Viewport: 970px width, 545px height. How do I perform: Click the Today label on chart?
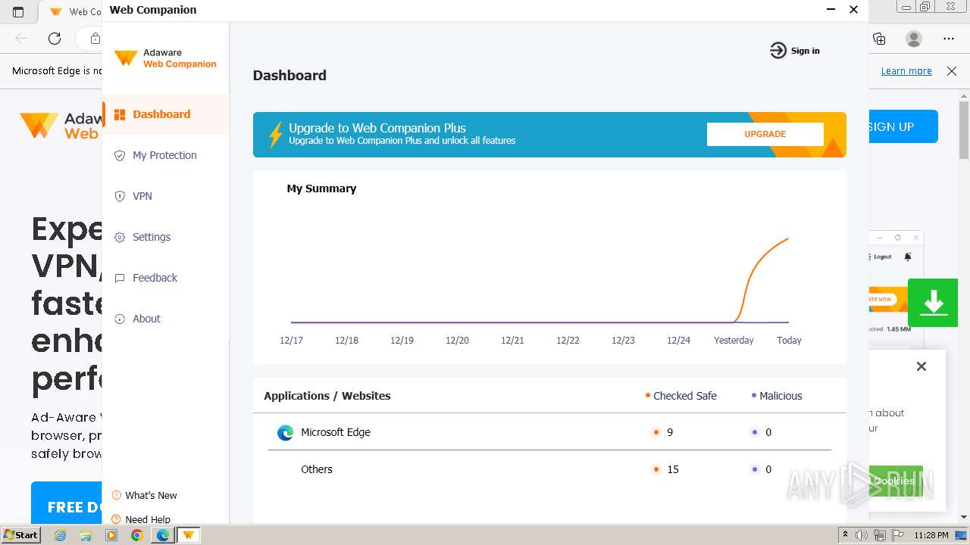point(789,341)
